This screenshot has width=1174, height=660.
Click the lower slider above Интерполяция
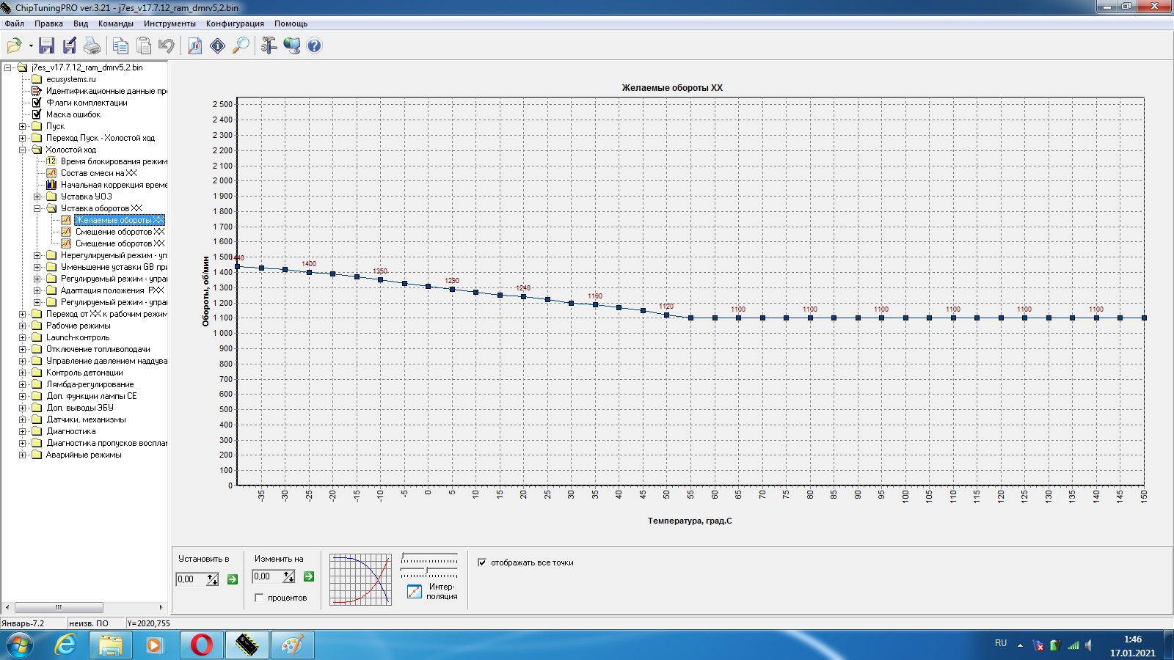point(429,571)
